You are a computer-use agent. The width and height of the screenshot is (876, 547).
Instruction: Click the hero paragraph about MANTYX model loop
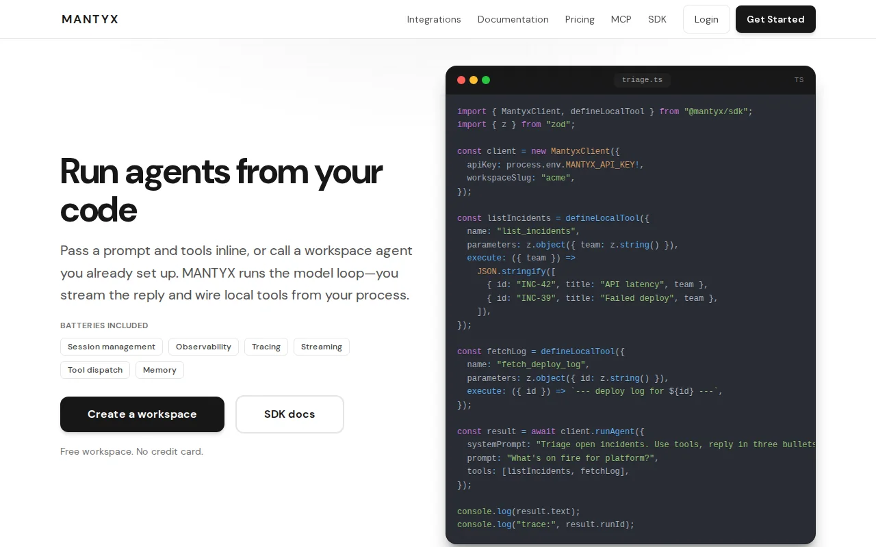pyautogui.click(x=237, y=273)
